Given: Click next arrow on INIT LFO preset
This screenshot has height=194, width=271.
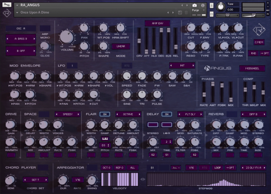Looking at the screenshot, I should coord(193,65).
